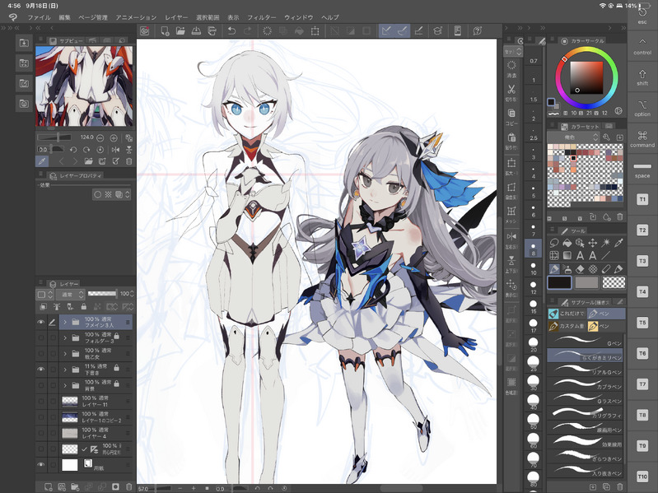Select the pen tool in tool palette

tap(554, 268)
